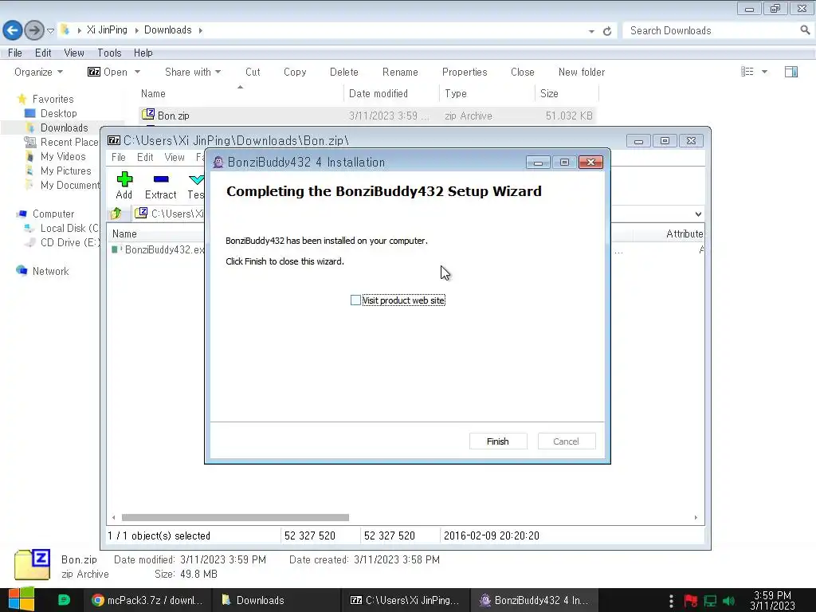The width and height of the screenshot is (816, 612).
Task: Switch to Chrome mcPack3.7z taskbar item
Action: (147, 600)
